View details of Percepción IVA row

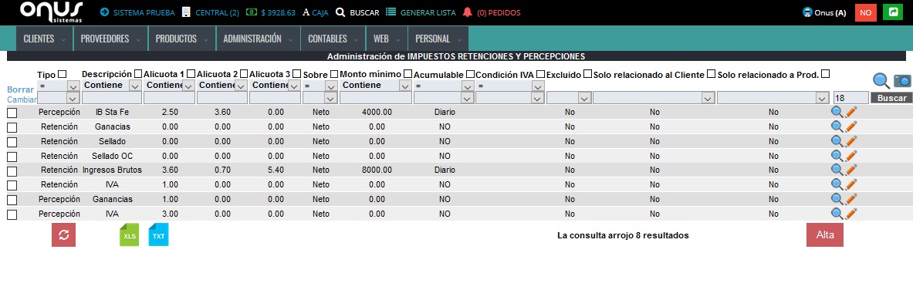pos(837,214)
